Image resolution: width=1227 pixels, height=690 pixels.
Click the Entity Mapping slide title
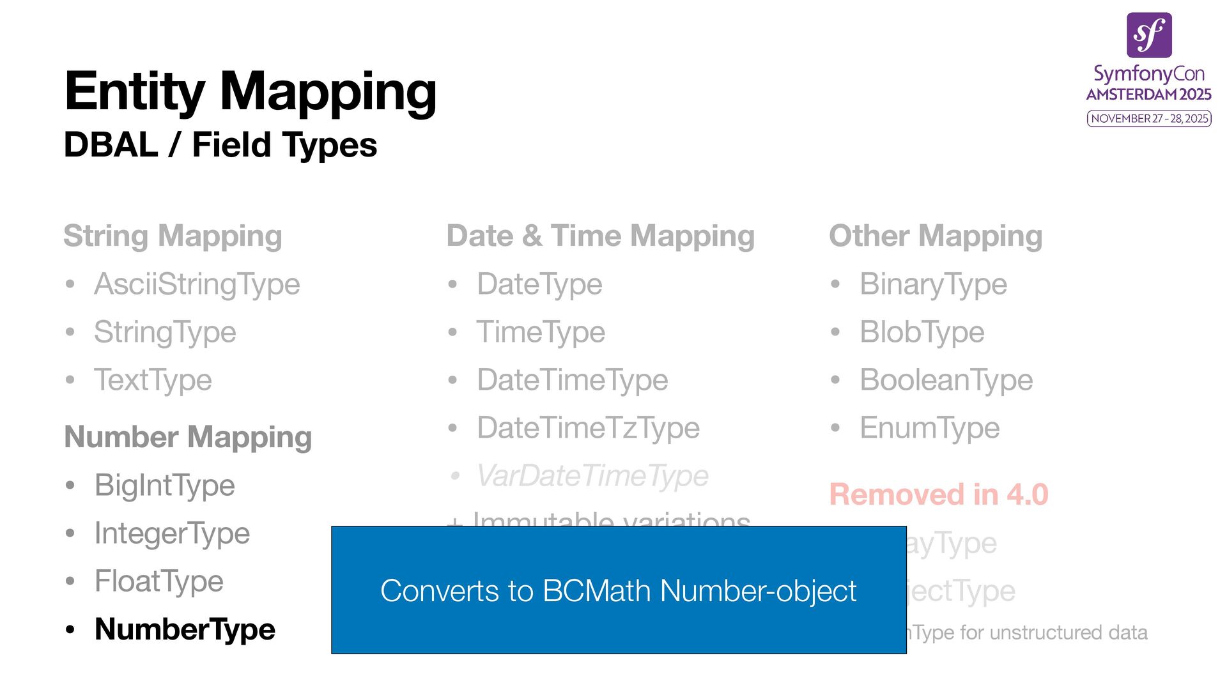coord(251,91)
